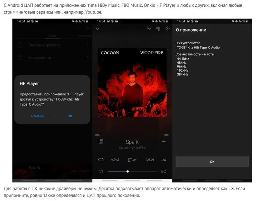Tap airplane mode icon in middle phone
This screenshot has height=201, width=257.
tap(157, 21)
